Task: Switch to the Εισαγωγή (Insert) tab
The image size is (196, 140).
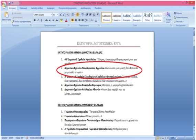Action: 23,8
